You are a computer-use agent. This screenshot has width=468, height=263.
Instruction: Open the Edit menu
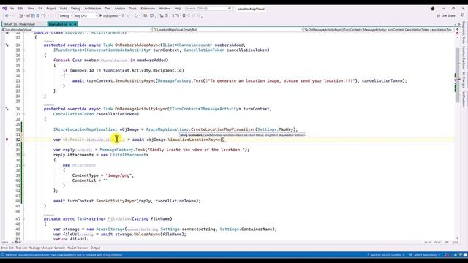coord(20,9)
